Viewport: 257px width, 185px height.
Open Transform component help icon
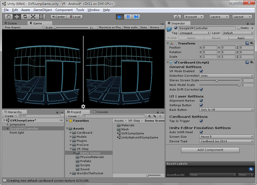click(247, 43)
